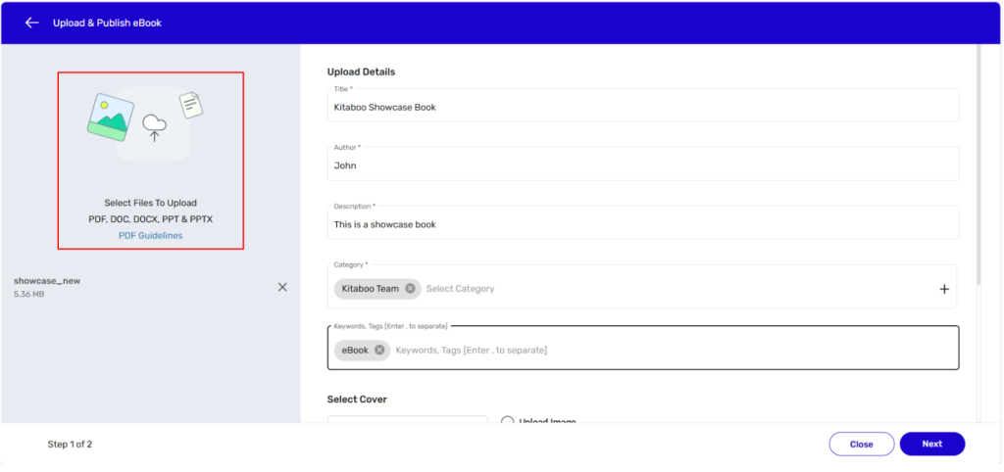Click the showcase_new file name
Screen dimensions: 1004x472
click(47, 281)
